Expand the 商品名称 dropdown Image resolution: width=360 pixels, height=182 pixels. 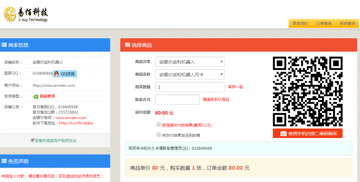point(189,74)
